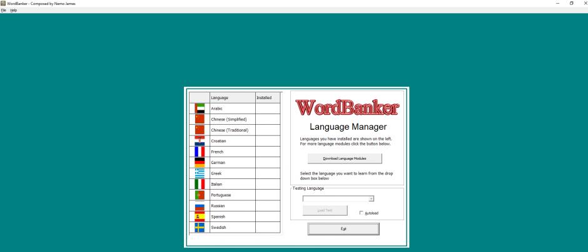588x252 pixels.
Task: Click the Installed column header
Action: [268, 97]
